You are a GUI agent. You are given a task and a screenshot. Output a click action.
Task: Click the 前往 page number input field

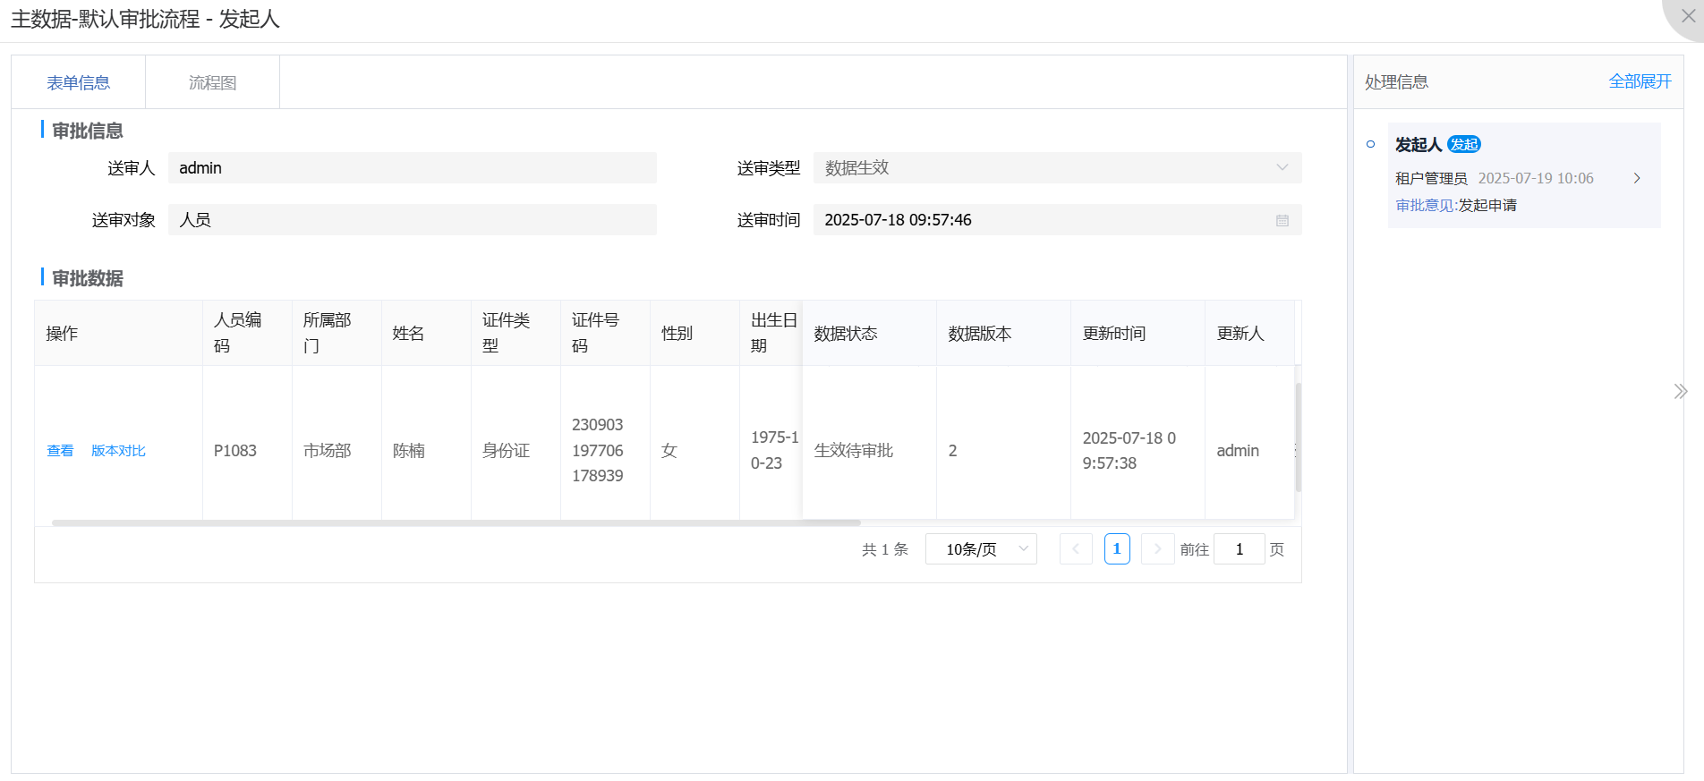point(1239,549)
